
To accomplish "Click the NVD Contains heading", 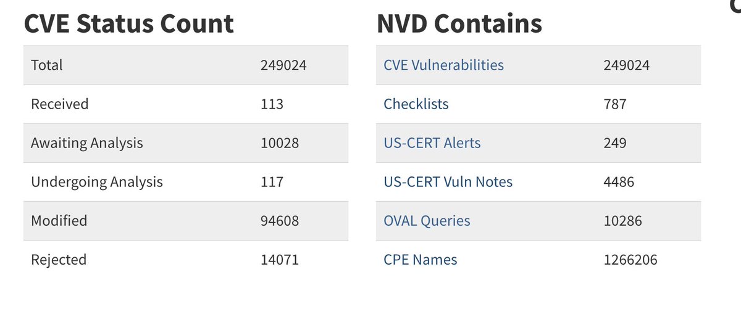I will [459, 24].
